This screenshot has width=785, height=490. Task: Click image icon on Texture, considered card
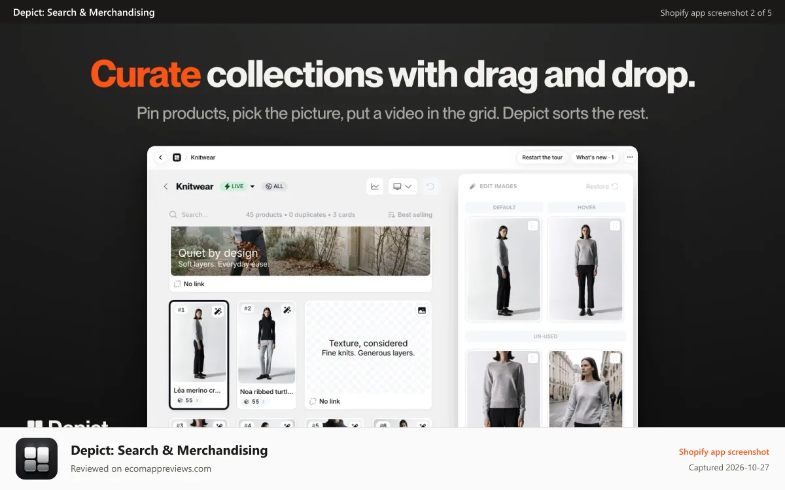pos(422,310)
